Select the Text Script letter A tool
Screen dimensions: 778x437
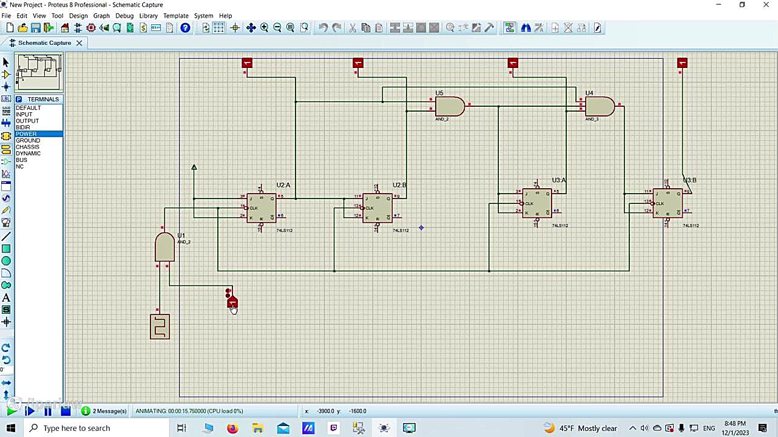[6, 298]
